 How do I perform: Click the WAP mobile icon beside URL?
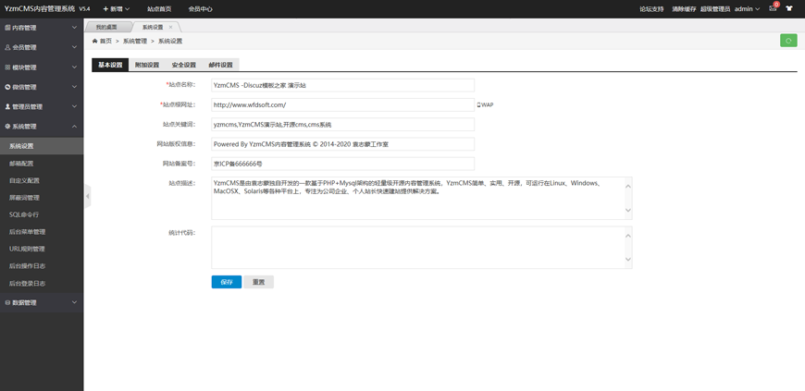[x=485, y=104]
